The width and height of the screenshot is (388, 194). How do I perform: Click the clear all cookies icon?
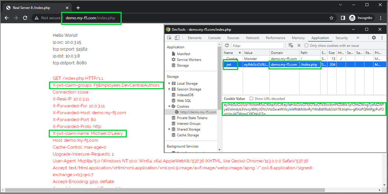click(x=291, y=46)
